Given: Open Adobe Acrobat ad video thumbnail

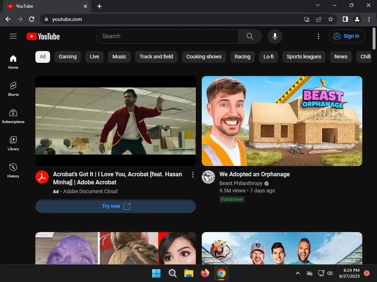Looking at the screenshot, I should coord(115,121).
